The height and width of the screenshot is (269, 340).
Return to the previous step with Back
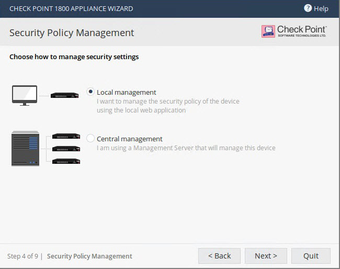point(220,256)
